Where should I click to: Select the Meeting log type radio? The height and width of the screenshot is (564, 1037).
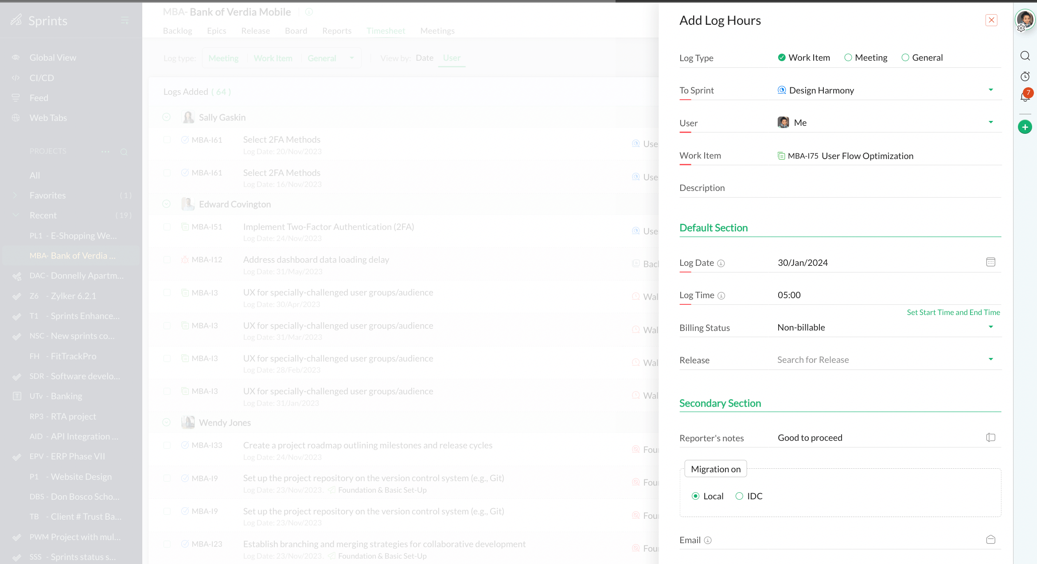click(x=848, y=58)
